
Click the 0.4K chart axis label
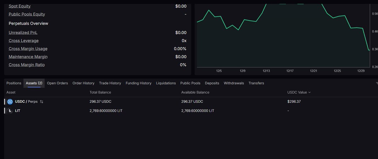pyautogui.click(x=375, y=31)
